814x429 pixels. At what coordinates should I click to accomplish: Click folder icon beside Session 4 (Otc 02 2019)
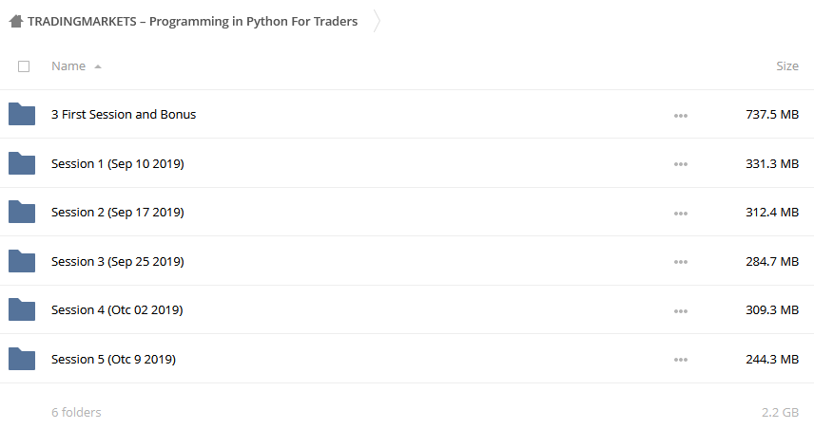[22, 309]
